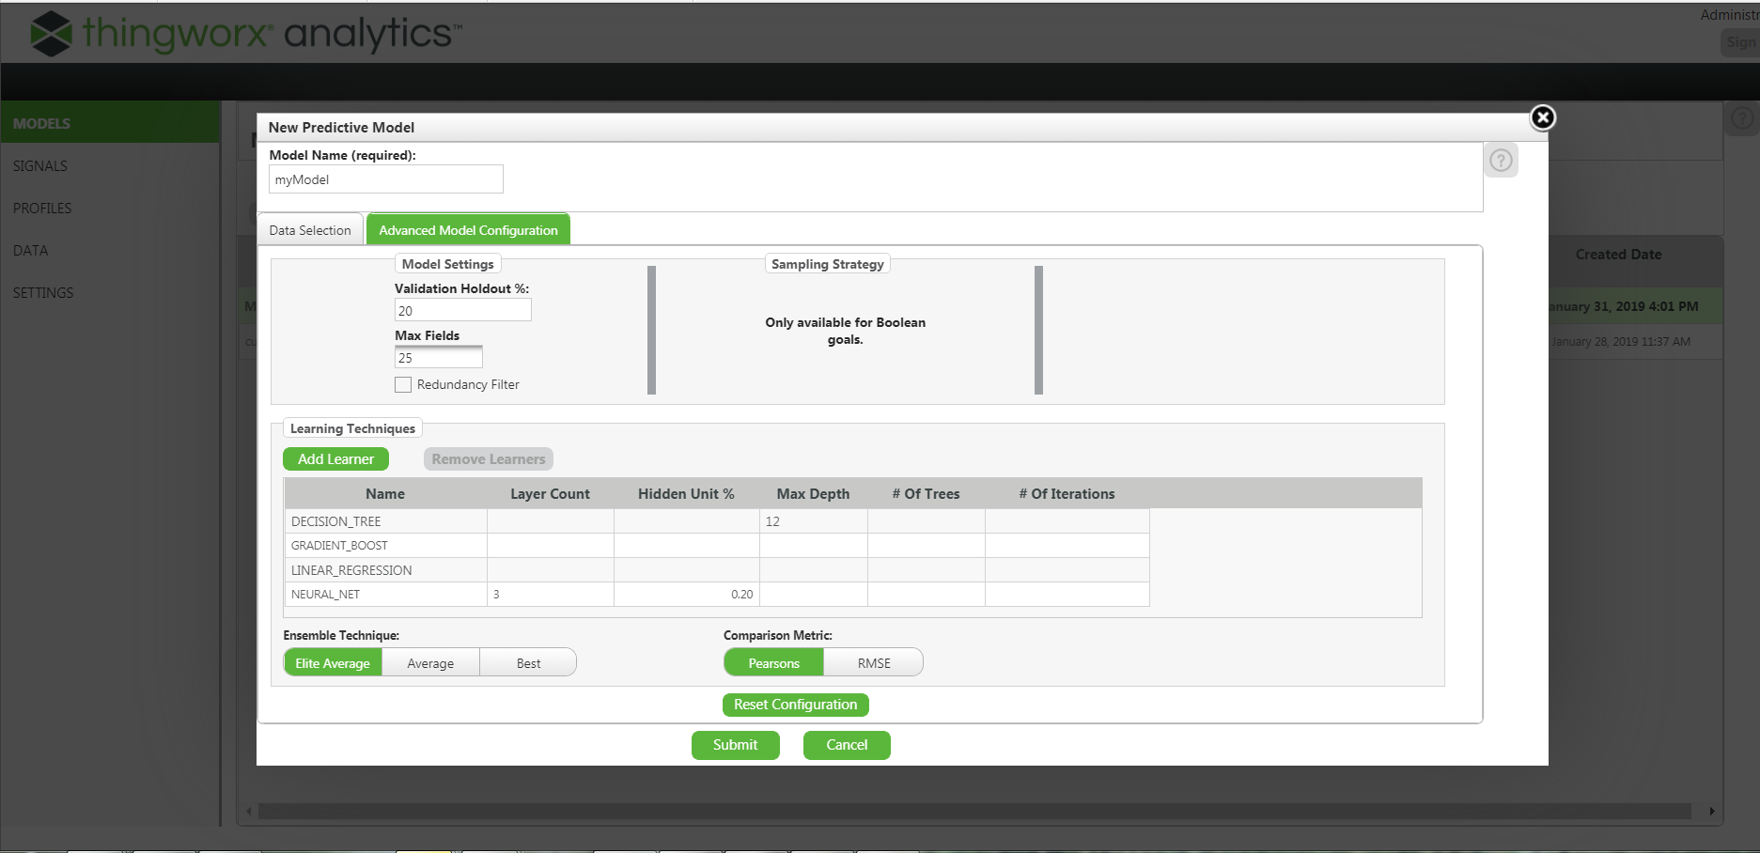This screenshot has width=1760, height=853.
Task: Click the right arrow of the bottom scrollbar
Action: pyautogui.click(x=1710, y=810)
